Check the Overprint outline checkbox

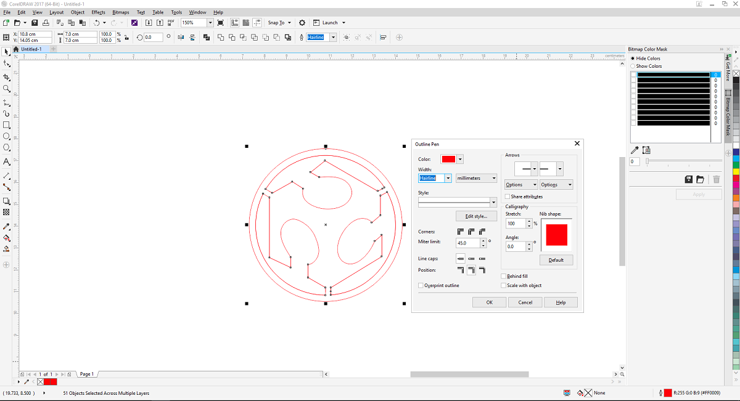coord(421,285)
